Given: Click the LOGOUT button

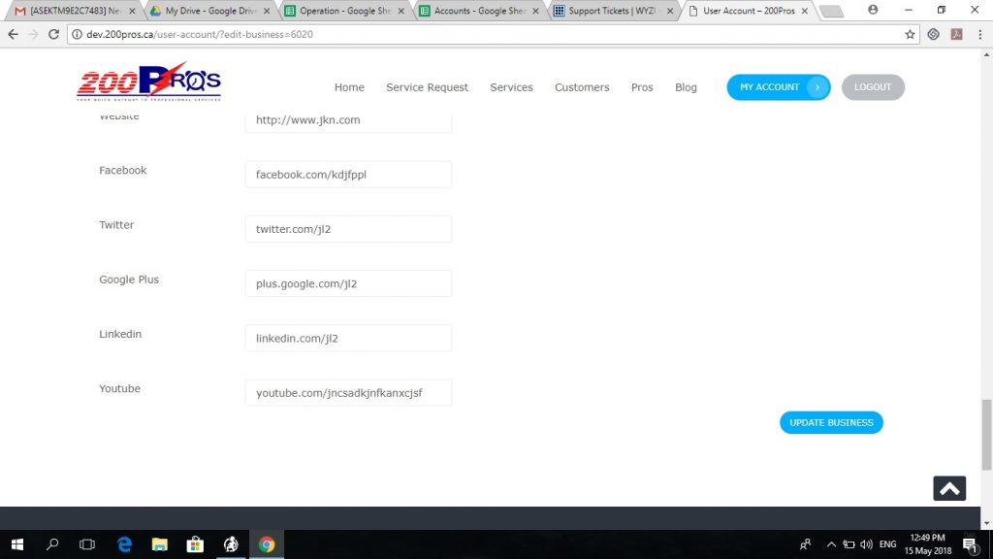Looking at the screenshot, I should pyautogui.click(x=872, y=87).
